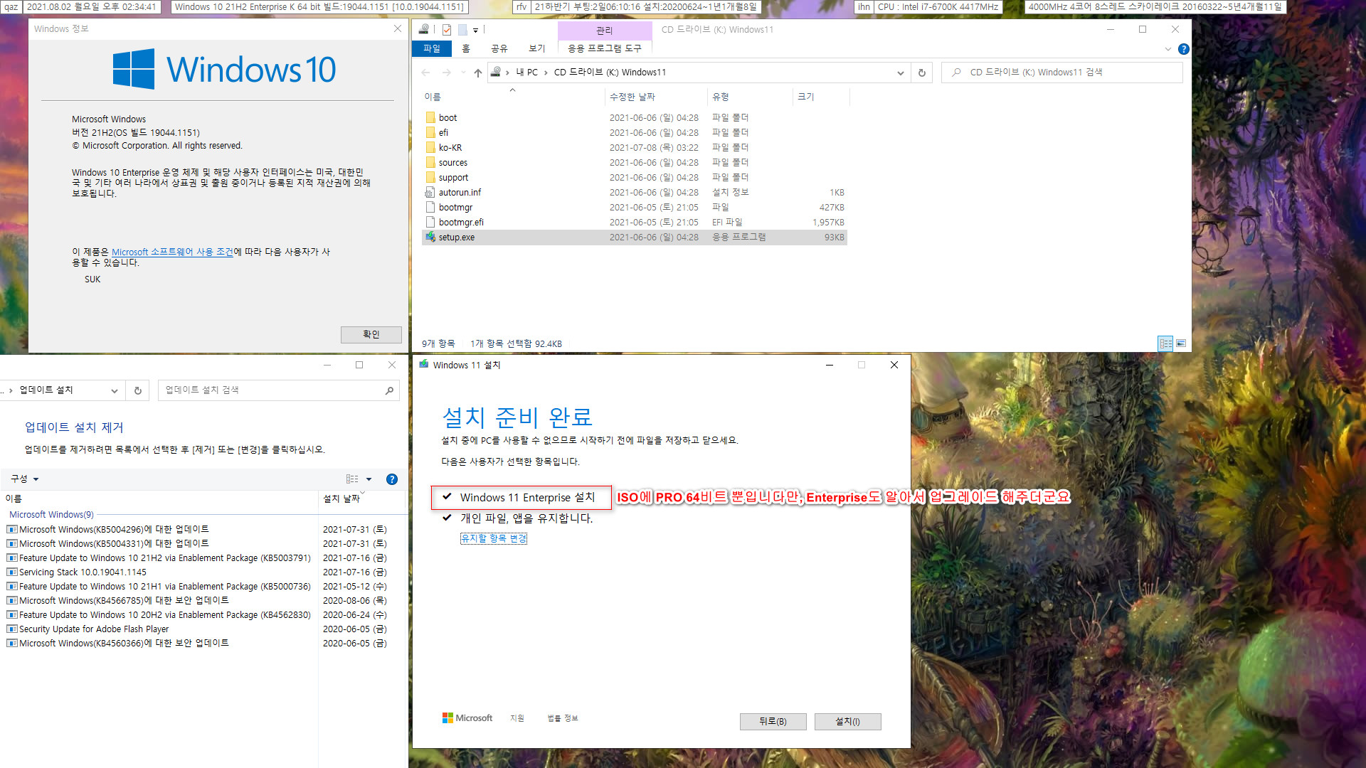
Task: Open the Customize Quick Access Toolbar arrow
Action: pos(475,30)
